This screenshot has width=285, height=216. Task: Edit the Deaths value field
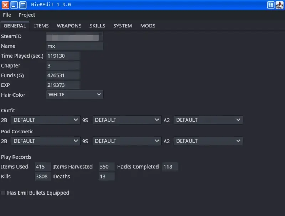(x=107, y=177)
